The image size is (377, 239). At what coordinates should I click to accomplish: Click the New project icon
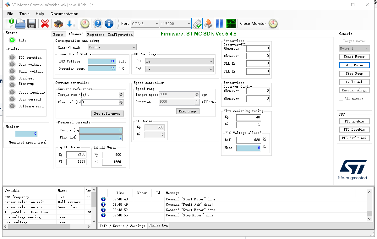[x=9, y=24]
